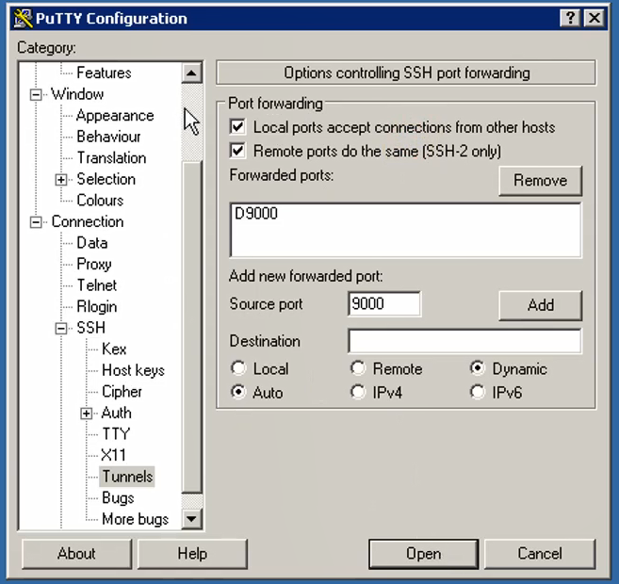The image size is (619, 584).
Task: Click the Open button
Action: pos(424,554)
